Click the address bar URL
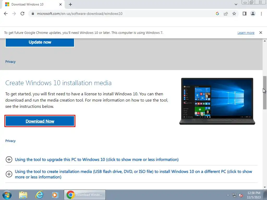Screen dimensions: 267x200 (80, 14)
